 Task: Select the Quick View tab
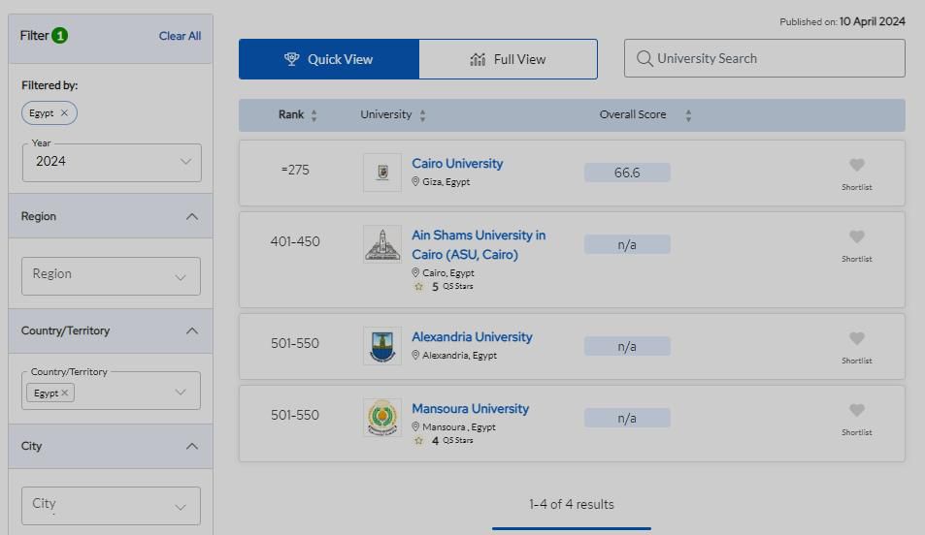[329, 59]
